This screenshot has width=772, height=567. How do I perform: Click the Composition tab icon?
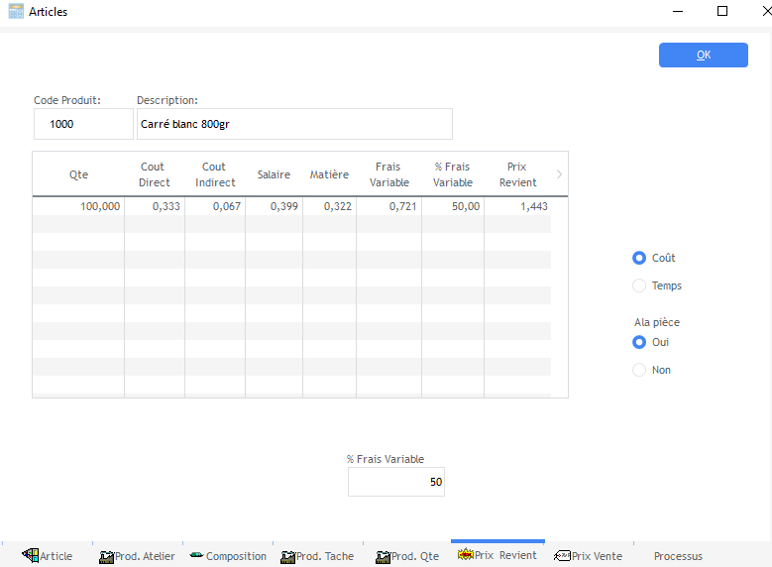click(196, 556)
